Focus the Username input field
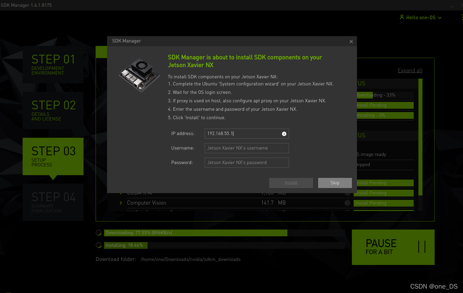The width and height of the screenshot is (463, 293). pyautogui.click(x=247, y=148)
